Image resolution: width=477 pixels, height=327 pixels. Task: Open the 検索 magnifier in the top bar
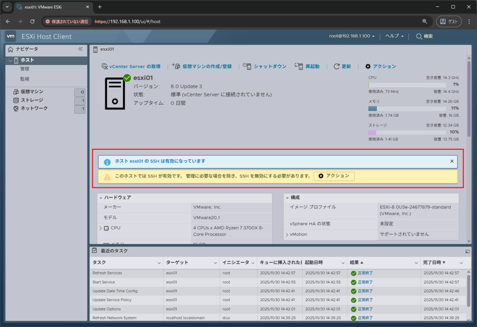tap(418, 36)
